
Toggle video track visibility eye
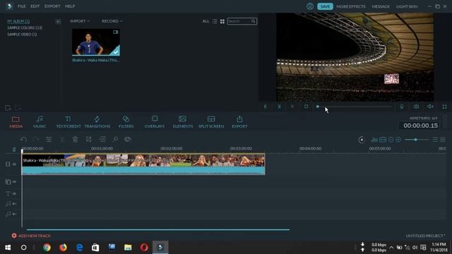point(14,164)
